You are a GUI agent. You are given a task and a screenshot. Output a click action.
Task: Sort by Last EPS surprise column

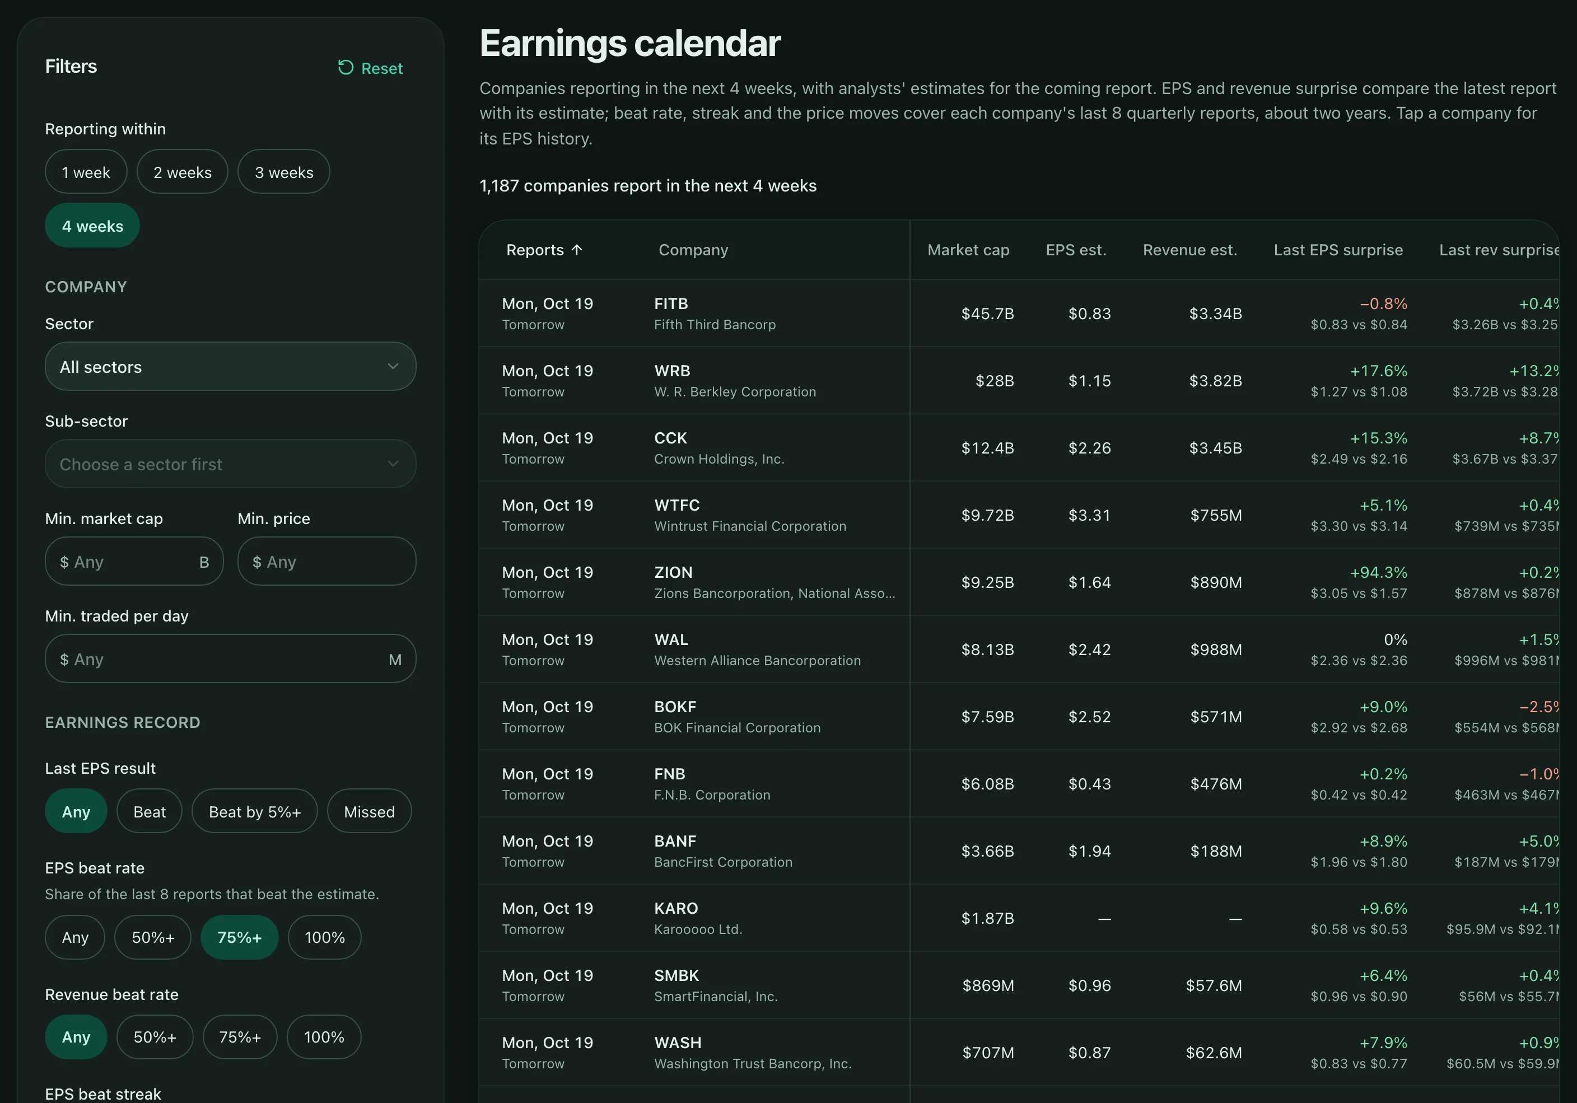pos(1338,250)
